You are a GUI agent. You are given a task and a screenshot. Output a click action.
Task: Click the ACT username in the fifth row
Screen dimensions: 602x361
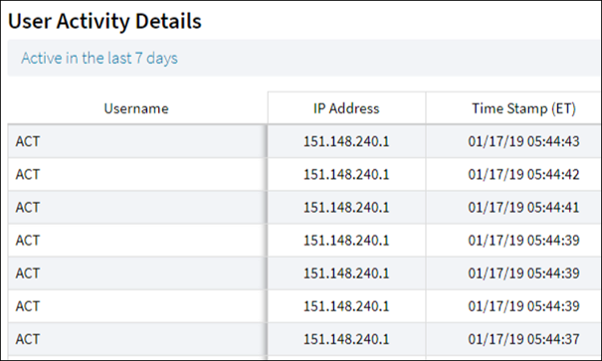[28, 273]
